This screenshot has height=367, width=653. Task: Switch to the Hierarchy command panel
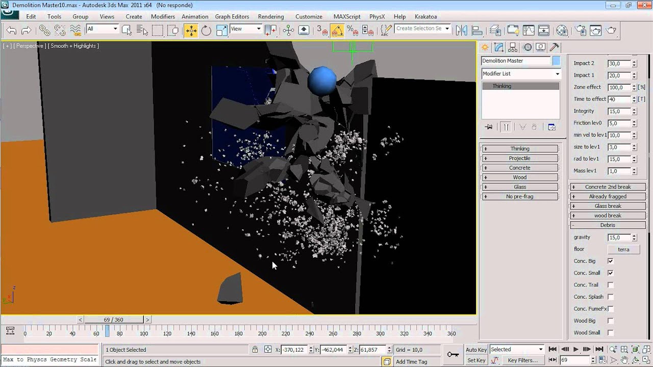[x=513, y=47]
